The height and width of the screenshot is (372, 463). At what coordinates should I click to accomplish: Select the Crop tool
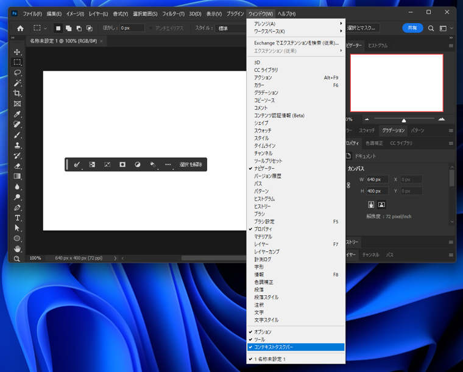(17, 93)
